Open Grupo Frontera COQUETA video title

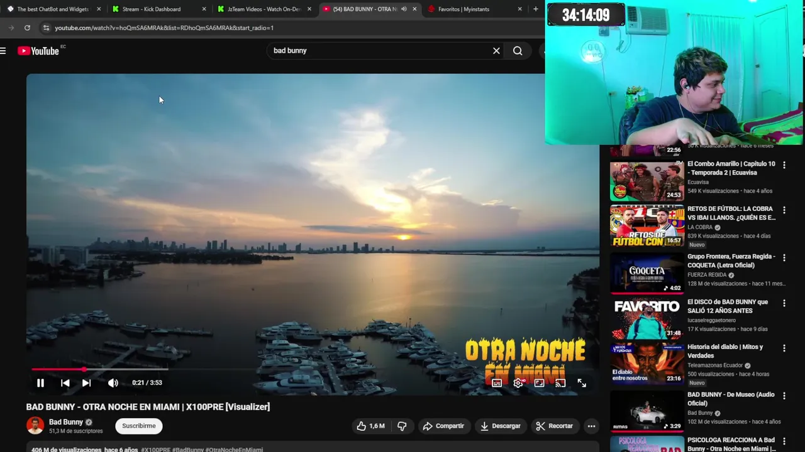pos(731,261)
